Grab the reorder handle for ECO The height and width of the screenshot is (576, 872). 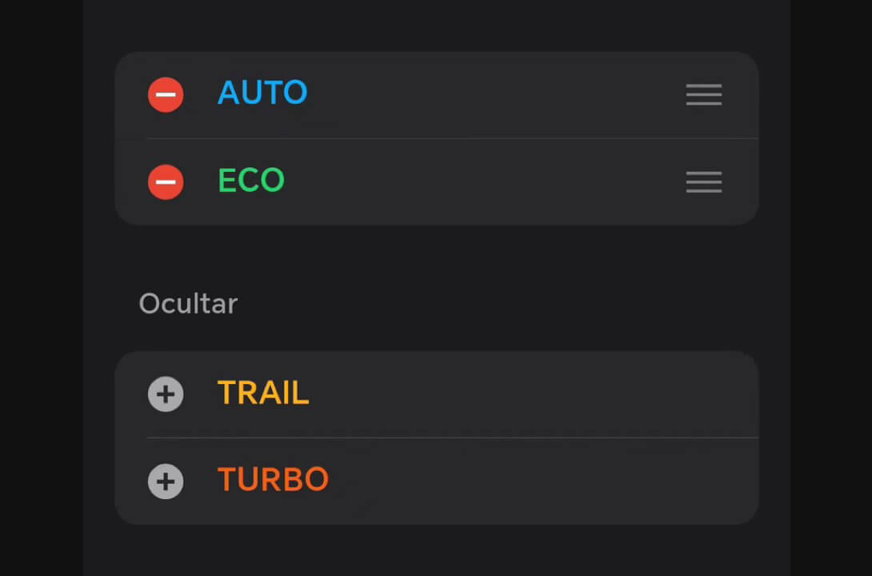click(x=703, y=182)
